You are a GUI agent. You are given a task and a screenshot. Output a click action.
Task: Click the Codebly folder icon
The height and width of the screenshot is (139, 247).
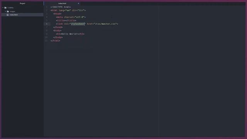tap(5, 8)
